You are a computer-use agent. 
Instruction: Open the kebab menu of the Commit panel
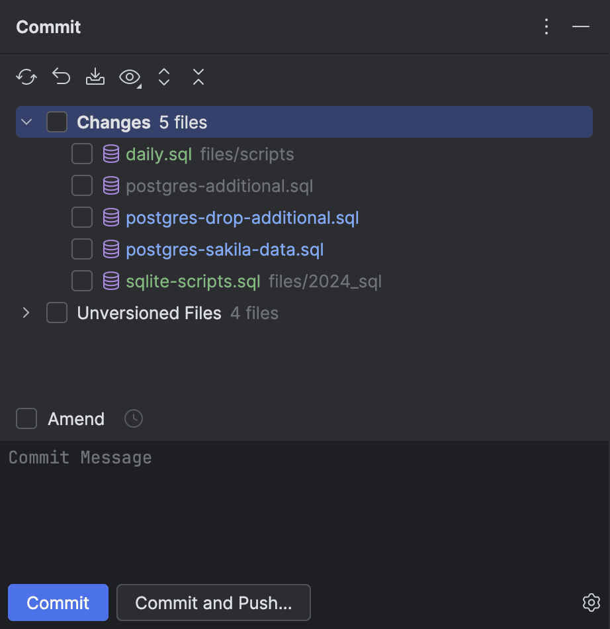click(546, 26)
